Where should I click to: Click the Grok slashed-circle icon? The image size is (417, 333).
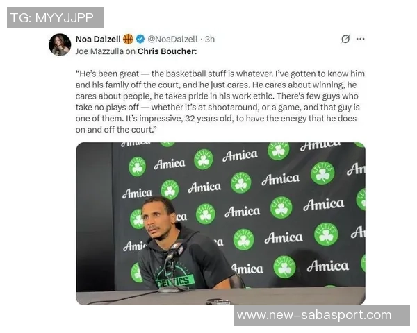tap(345, 39)
